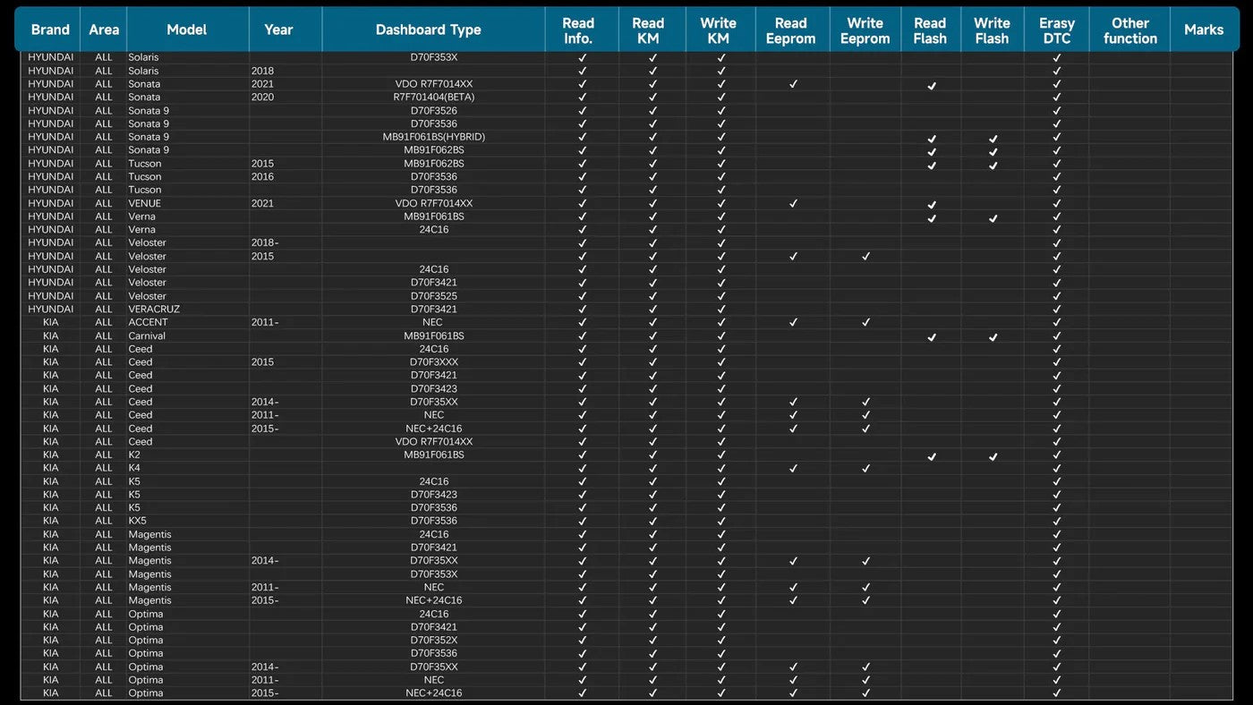Image resolution: width=1253 pixels, height=705 pixels.
Task: Click the Write Flash checkmark in the Tucson 2015 row
Action: (993, 166)
